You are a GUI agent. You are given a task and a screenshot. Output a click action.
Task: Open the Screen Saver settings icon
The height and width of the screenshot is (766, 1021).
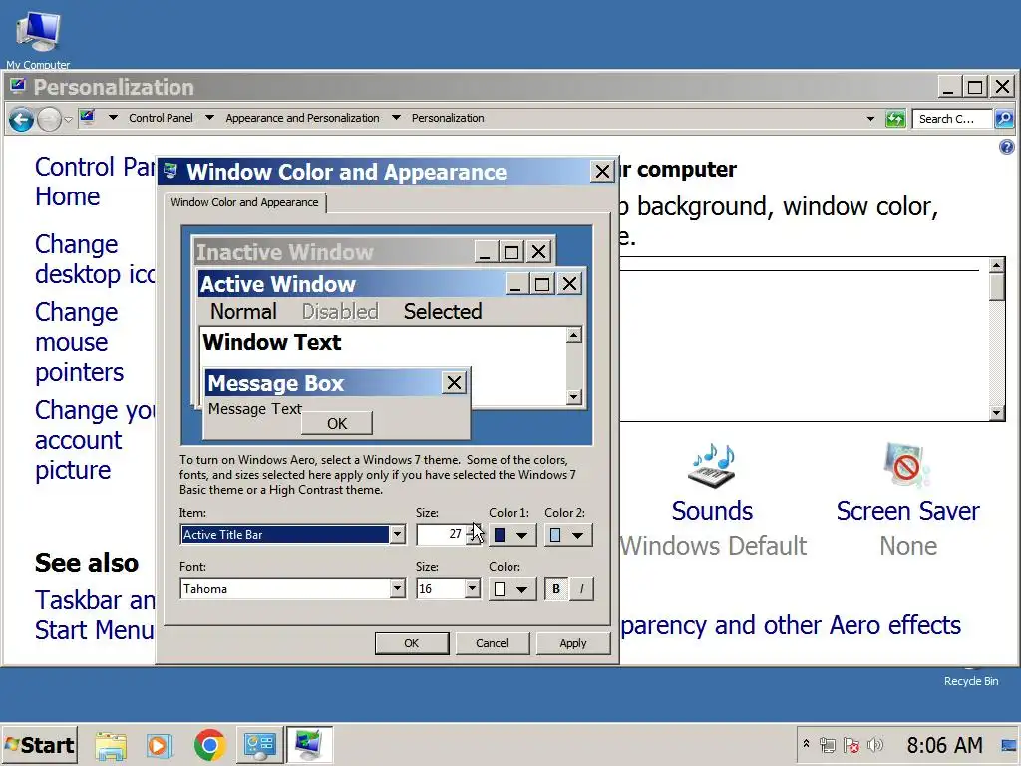(907, 465)
